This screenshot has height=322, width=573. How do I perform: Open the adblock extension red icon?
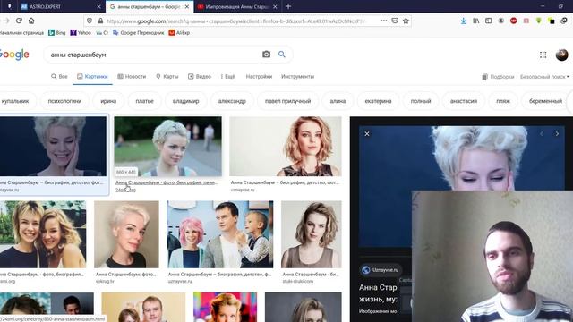click(x=513, y=21)
